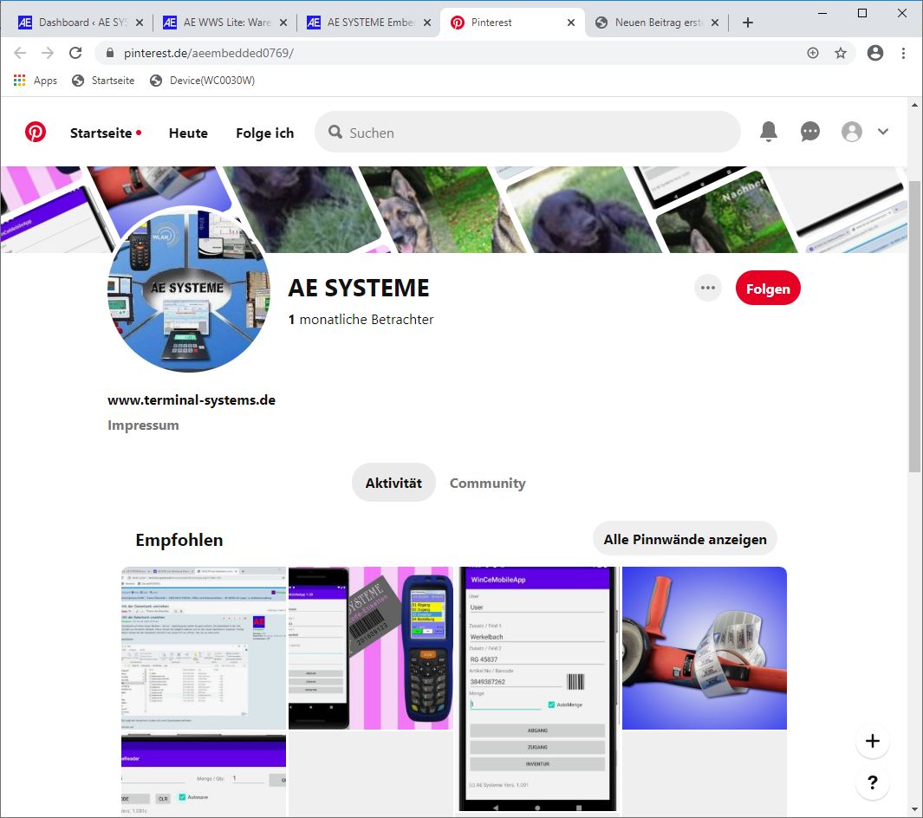The height and width of the screenshot is (818, 923).
Task: Open the Folge ich section
Action: coord(265,133)
